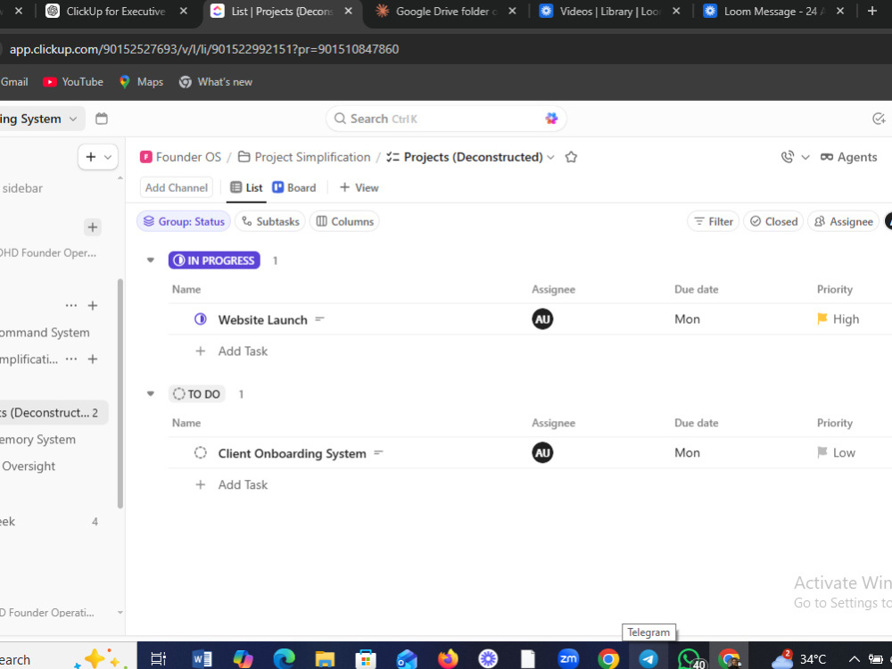Toggle Closed tasks visibility
The height and width of the screenshot is (669, 892).
pos(773,221)
